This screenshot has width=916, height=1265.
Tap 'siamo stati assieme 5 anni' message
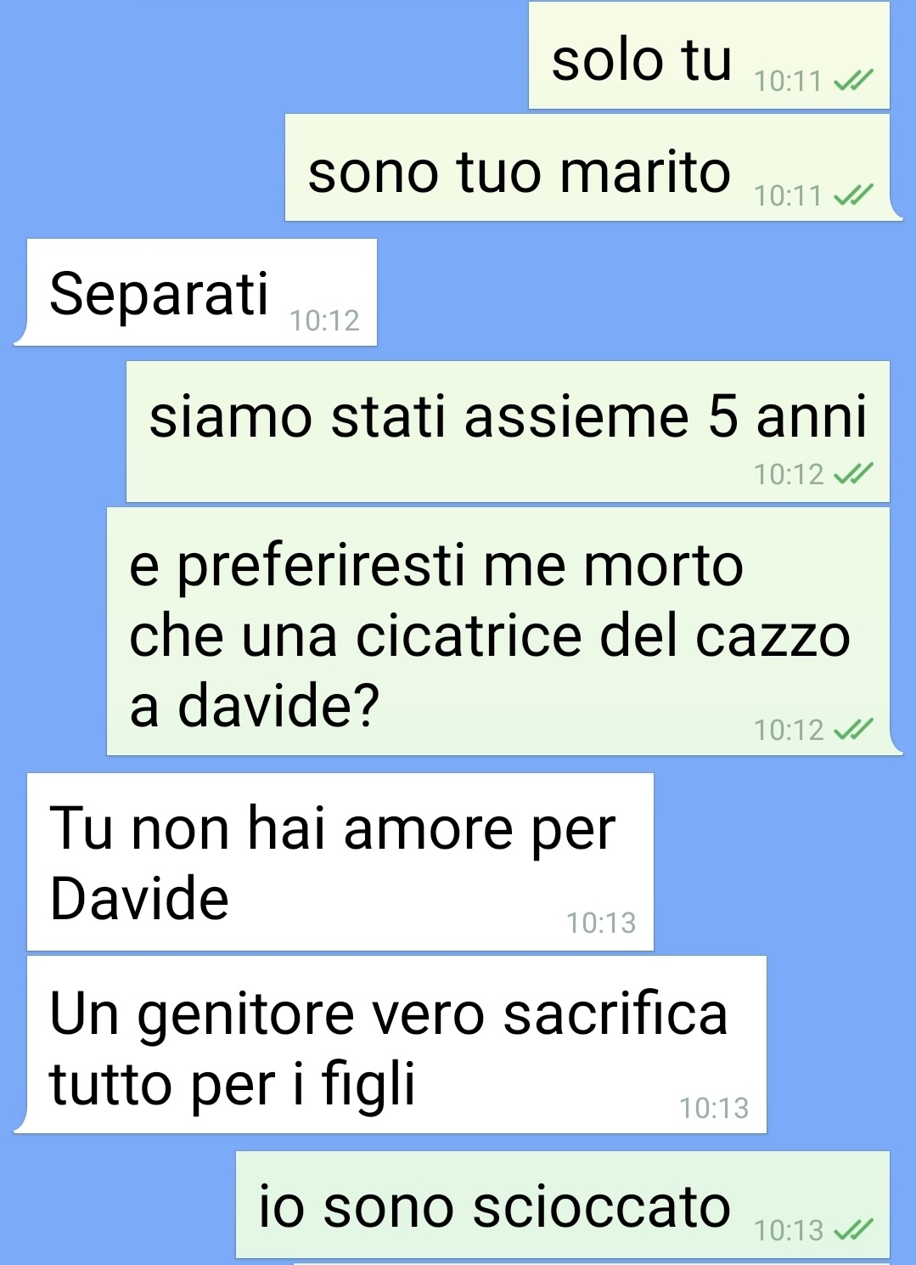(x=508, y=432)
